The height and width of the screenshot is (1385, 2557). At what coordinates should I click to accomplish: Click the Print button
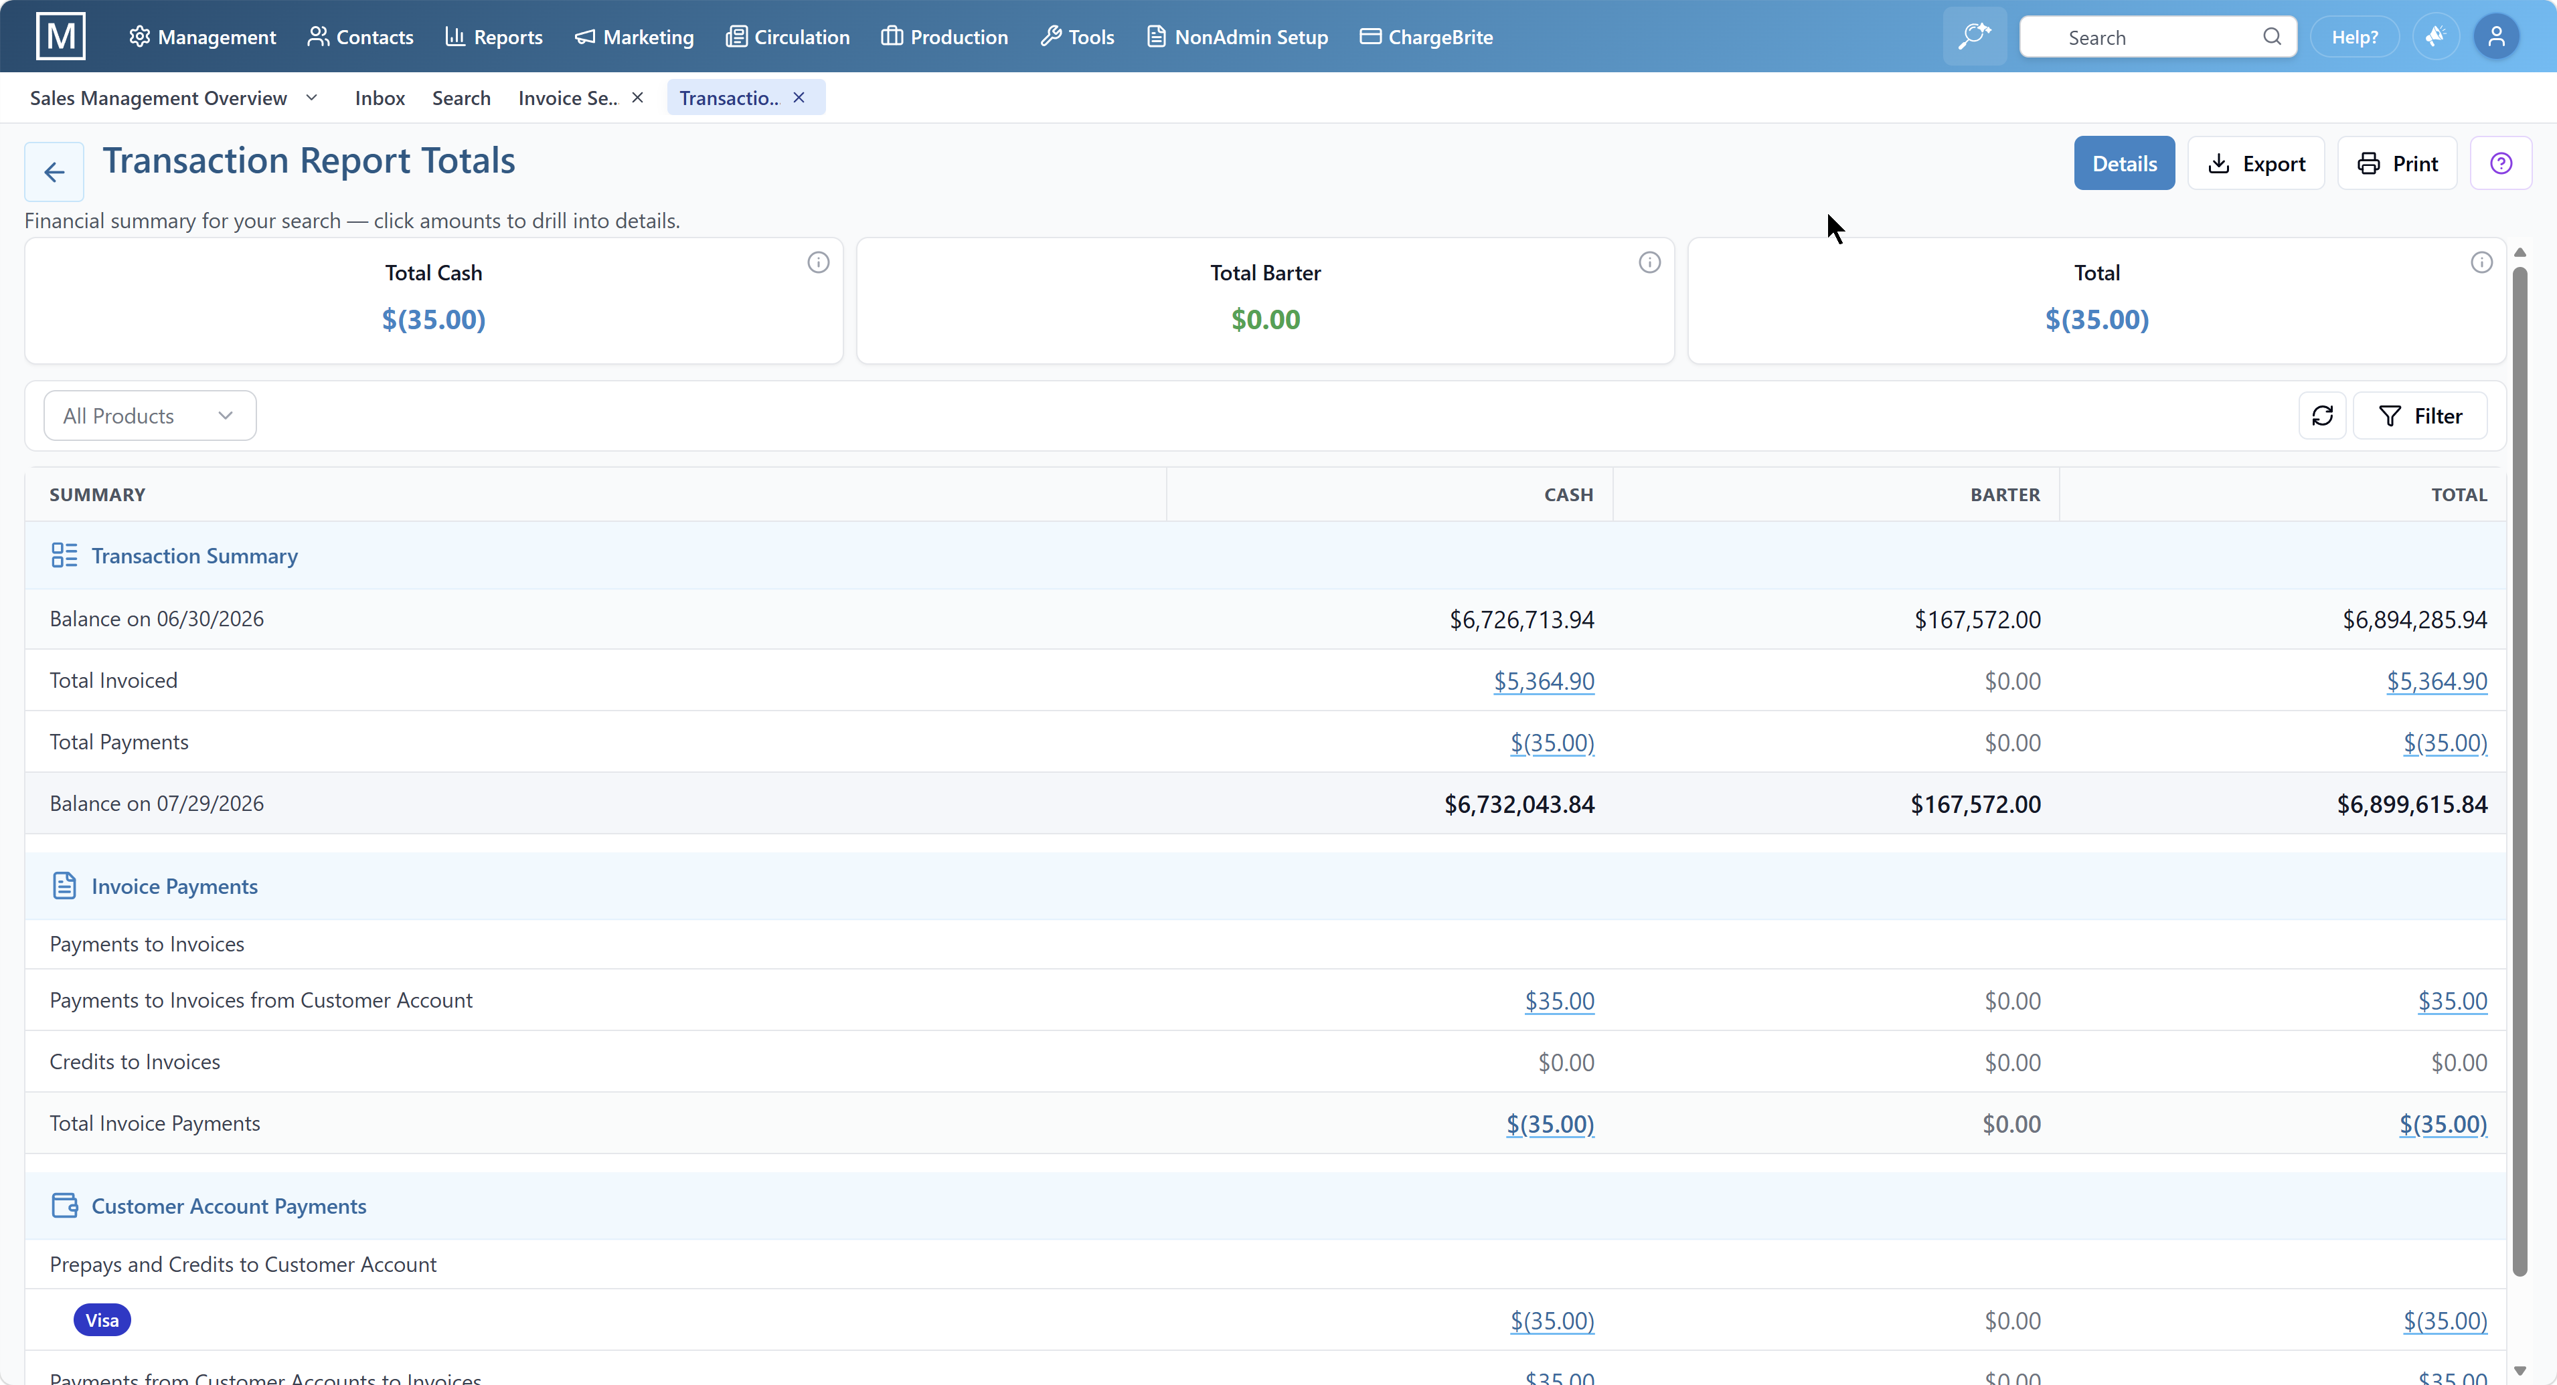click(2396, 163)
